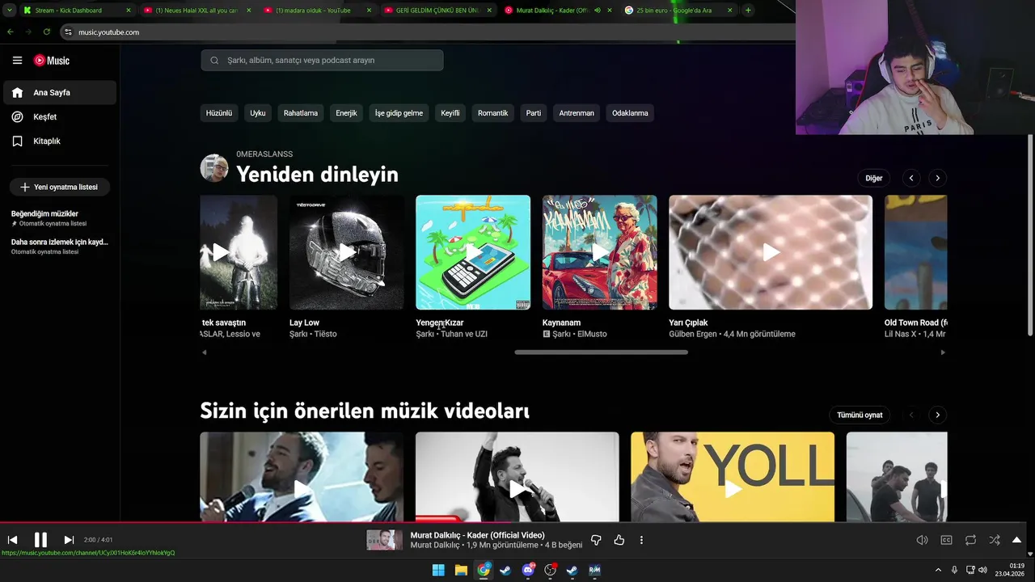This screenshot has height=582, width=1035.
Task: Go back in the browser
Action: click(11, 32)
